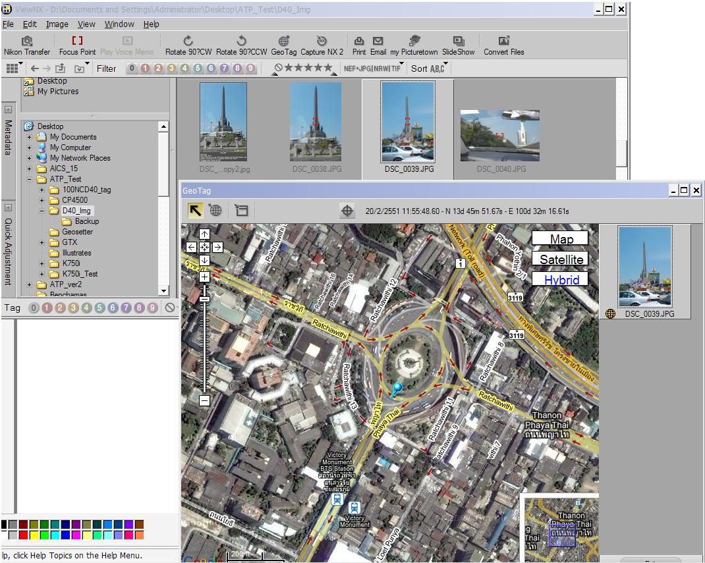
Task: Open the File menu
Action: pyautogui.click(x=8, y=24)
